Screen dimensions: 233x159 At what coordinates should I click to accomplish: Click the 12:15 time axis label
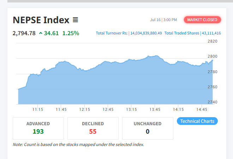click(x=85, y=109)
